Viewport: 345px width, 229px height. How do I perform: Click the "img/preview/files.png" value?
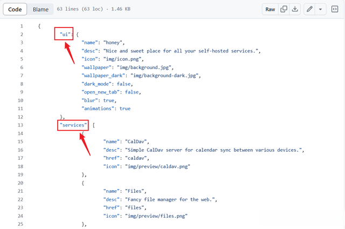[x=156, y=216]
